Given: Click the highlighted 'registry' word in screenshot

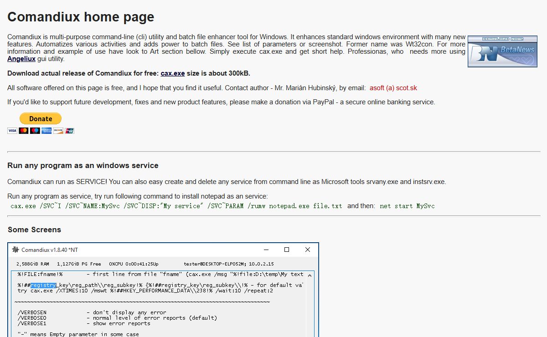Looking at the screenshot, I should (x=43, y=285).
